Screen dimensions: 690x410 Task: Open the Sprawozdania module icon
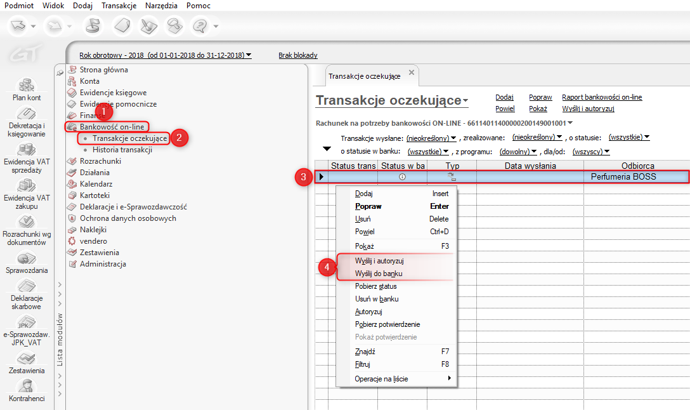(27, 258)
